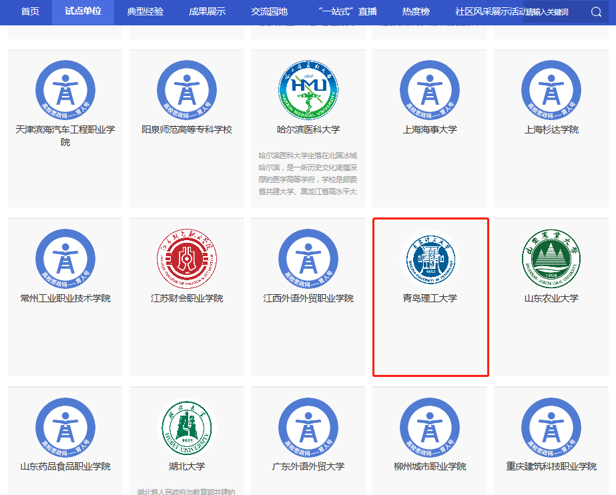Click the search magnifier icon
616x495 pixels.
(x=596, y=12)
